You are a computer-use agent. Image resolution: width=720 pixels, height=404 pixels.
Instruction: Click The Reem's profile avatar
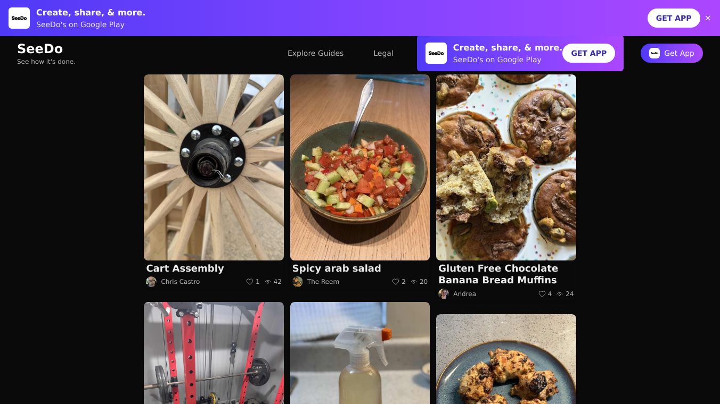point(298,282)
